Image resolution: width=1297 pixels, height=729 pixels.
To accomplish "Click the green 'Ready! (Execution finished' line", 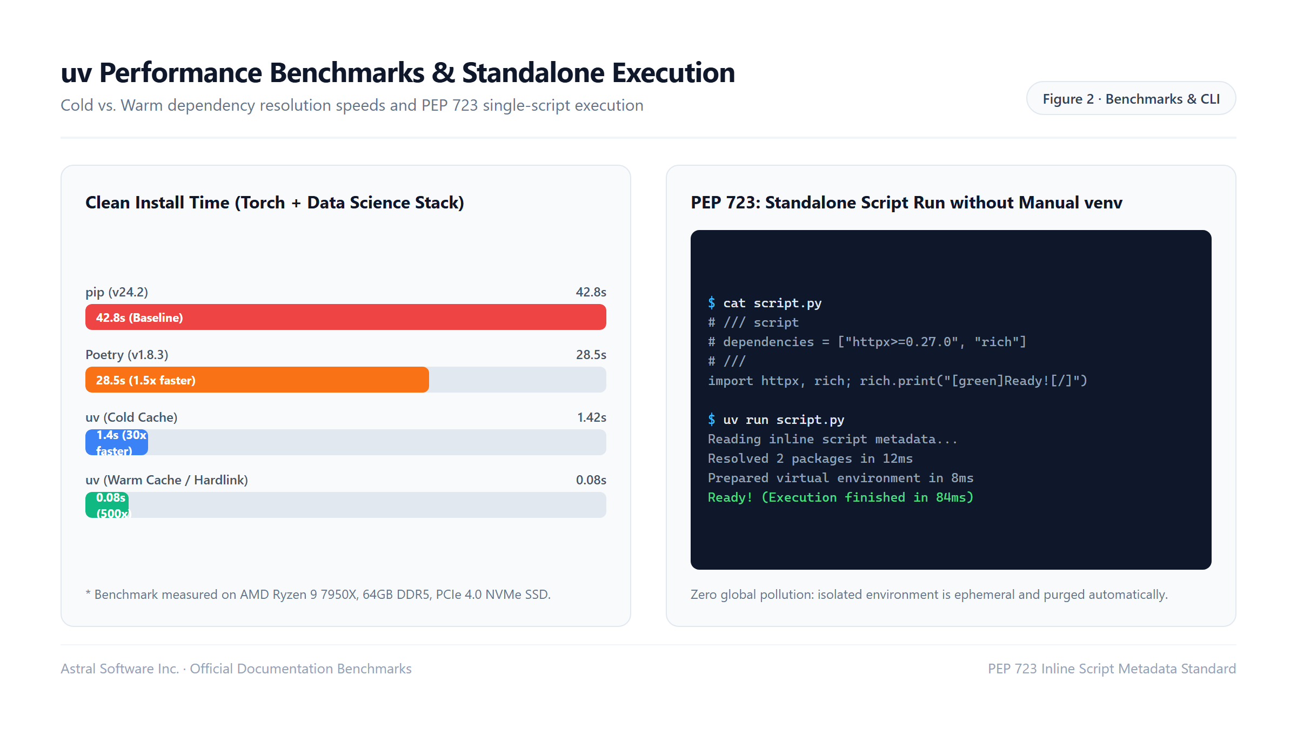I will [x=840, y=497].
